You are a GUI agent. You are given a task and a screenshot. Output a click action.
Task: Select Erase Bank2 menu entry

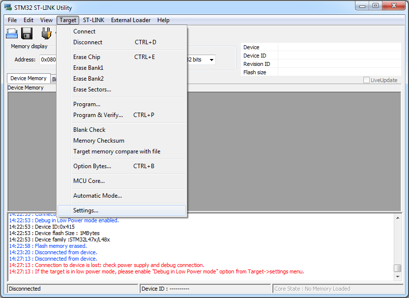coord(121,79)
